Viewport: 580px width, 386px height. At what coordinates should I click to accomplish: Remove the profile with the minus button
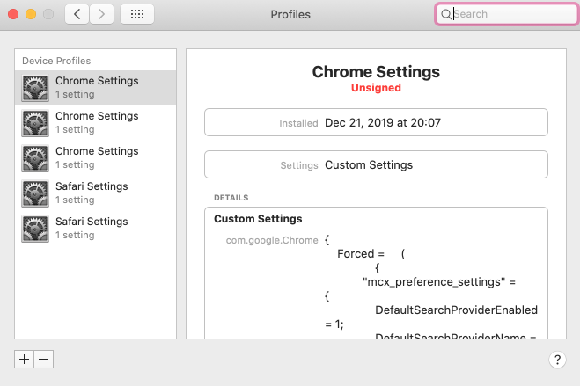coord(44,360)
